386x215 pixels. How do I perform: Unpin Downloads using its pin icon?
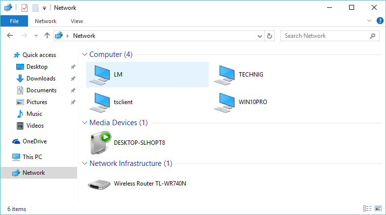[x=73, y=79]
